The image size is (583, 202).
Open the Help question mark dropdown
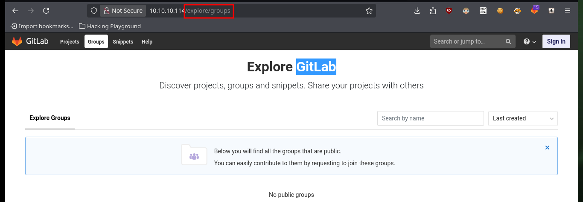530,41
